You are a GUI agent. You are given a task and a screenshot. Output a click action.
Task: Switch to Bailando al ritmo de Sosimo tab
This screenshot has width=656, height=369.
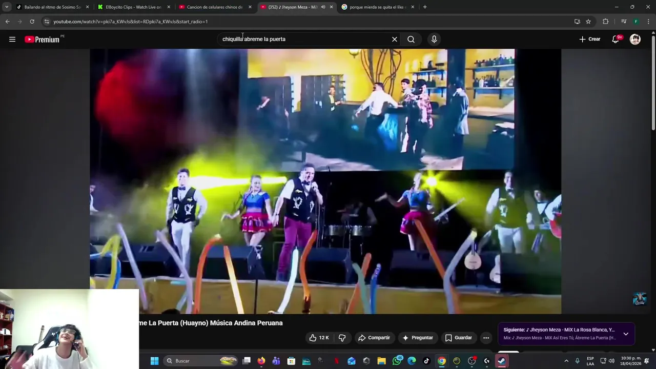point(52,7)
